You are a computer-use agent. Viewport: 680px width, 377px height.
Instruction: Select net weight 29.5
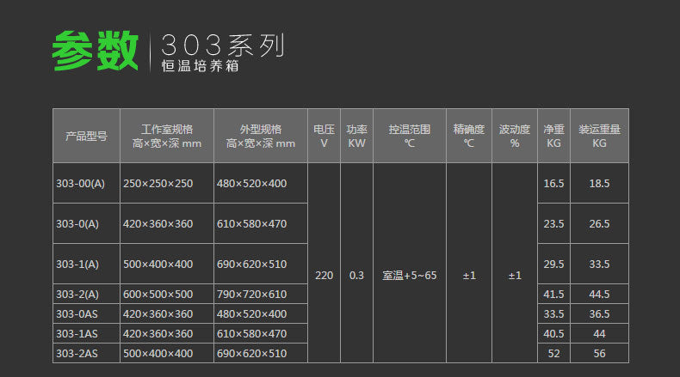coord(553,264)
